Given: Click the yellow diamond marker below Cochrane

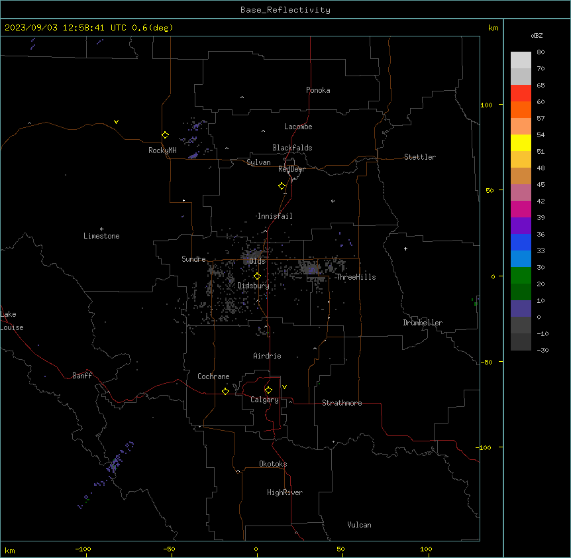Looking at the screenshot, I should click(225, 391).
